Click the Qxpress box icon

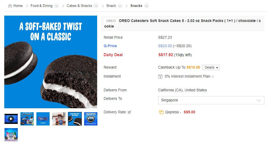[161, 112]
